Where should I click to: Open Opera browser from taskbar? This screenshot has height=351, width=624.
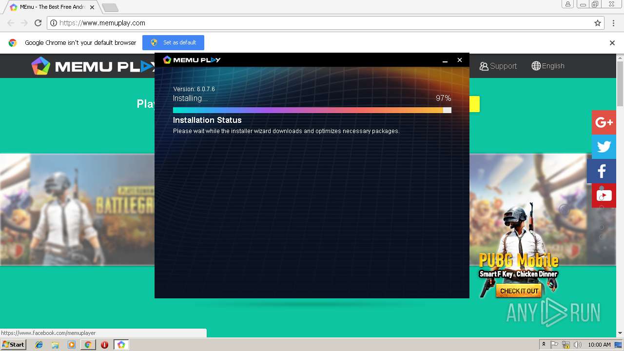click(x=104, y=345)
